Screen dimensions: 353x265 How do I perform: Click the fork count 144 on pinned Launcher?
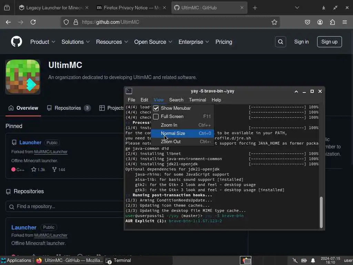[x=59, y=169]
